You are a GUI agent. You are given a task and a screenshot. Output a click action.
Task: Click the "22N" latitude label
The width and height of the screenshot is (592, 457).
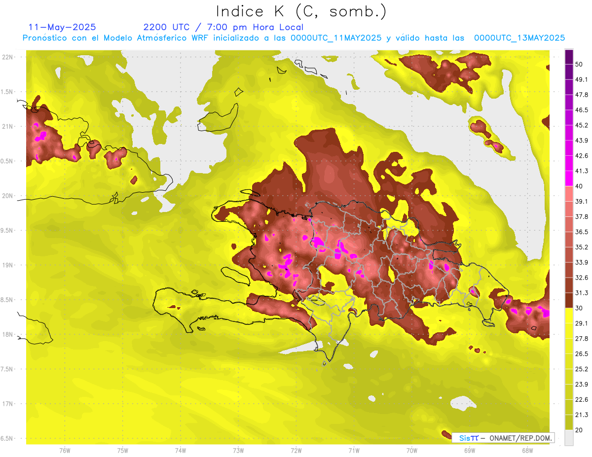click(x=7, y=57)
